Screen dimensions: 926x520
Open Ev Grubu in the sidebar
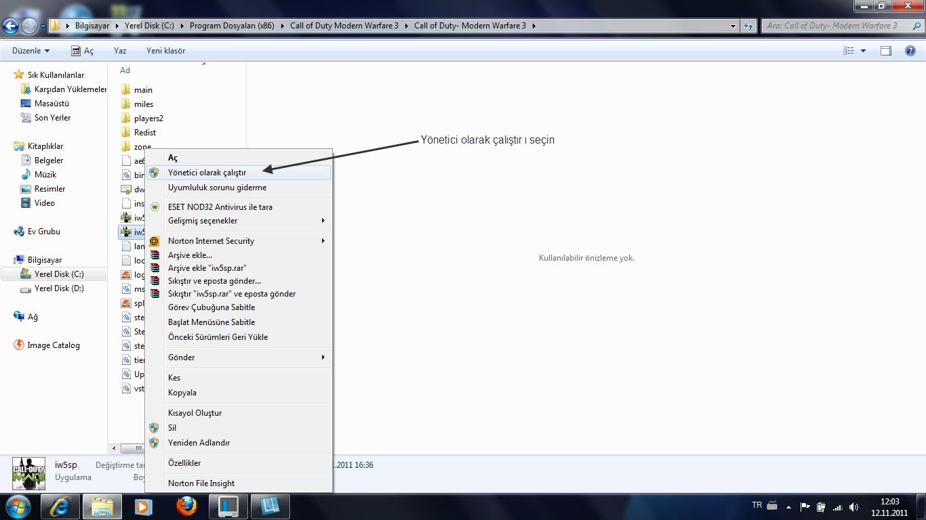[37, 232]
